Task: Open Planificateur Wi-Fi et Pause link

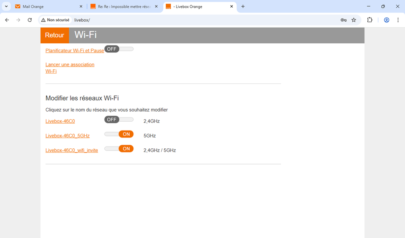Action: point(75,51)
